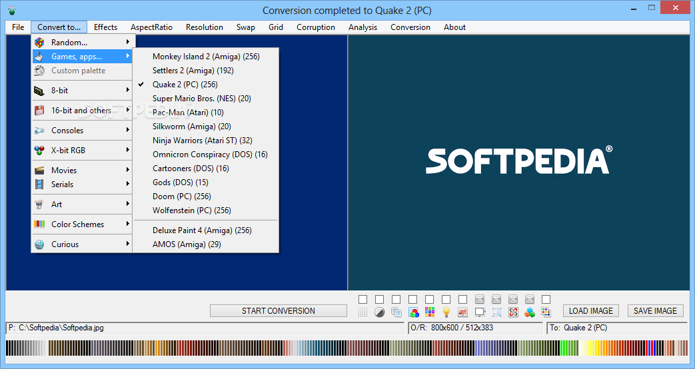Viewport: 695px width, 369px height.
Task: Open the Corruption menu
Action: tap(316, 27)
